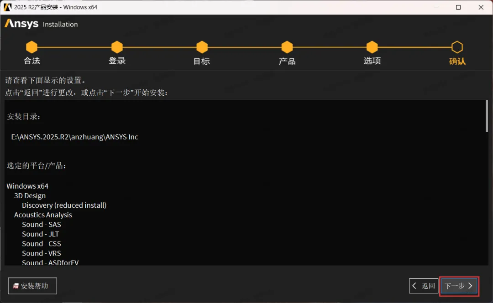493x303 pixels.
Task: Click the Ansys app icon in title bar
Action: pyautogui.click(x=8, y=7)
